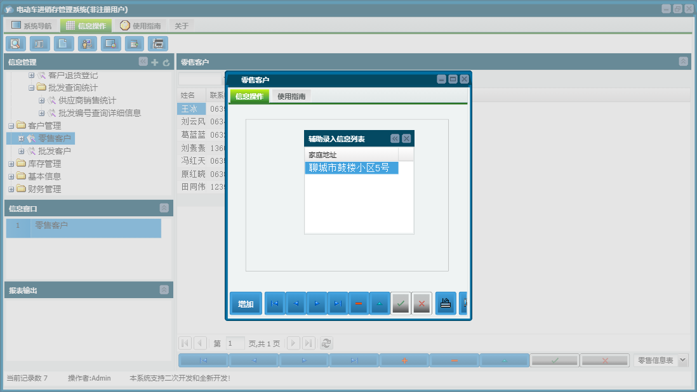Jump to first record in dialog navigator
This screenshot has width=697, height=392.
pos(275,304)
